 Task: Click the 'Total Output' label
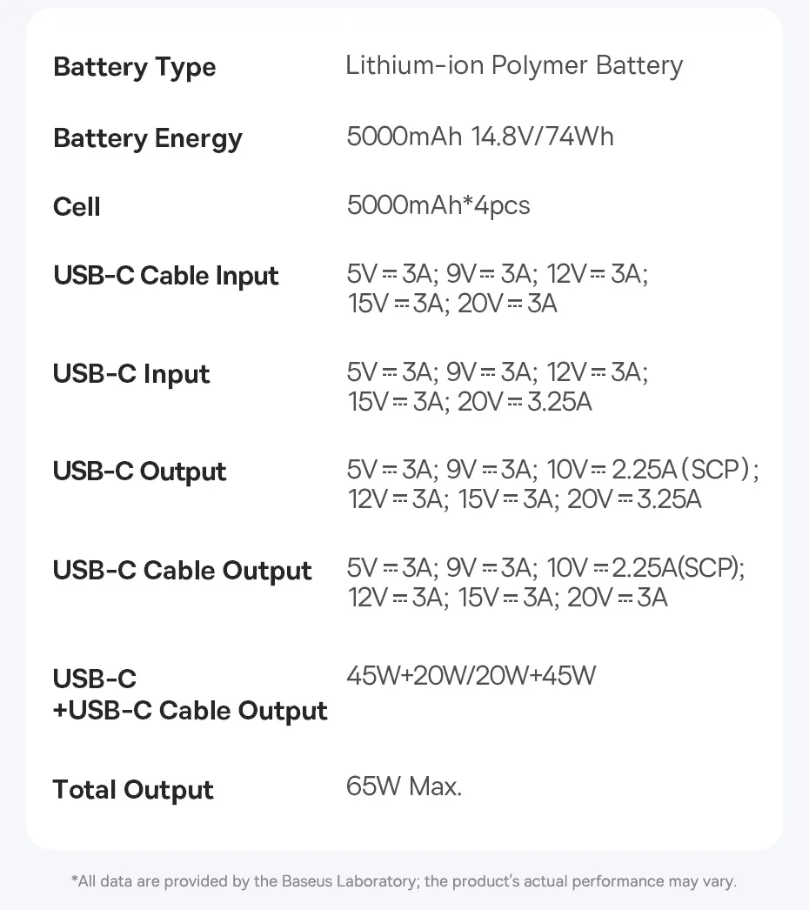132,790
